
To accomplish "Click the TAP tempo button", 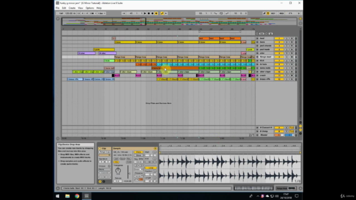I will [61, 13].
